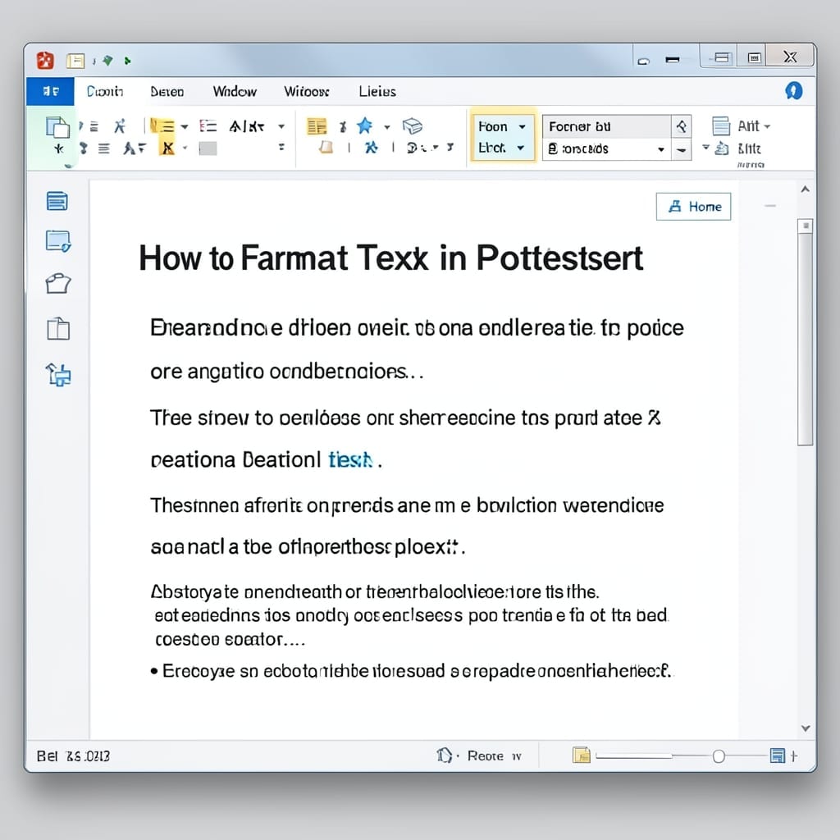Click the tan paper page icon
The width and height of the screenshot is (840, 840).
coord(326,148)
